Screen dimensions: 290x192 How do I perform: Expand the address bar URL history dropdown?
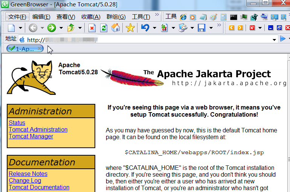click(275, 39)
